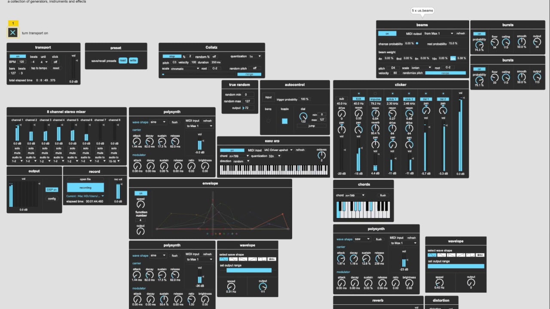Image resolution: width=550 pixels, height=309 pixels.
Task: Click the preset write button
Action: pyautogui.click(x=133, y=61)
